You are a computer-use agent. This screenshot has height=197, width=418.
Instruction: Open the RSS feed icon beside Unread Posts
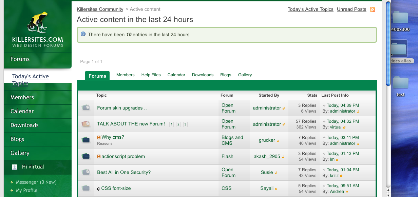(373, 9)
